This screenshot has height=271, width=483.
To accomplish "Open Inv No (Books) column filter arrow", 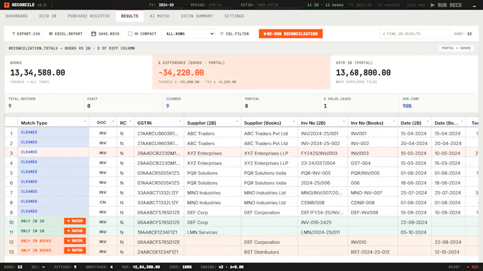I will pyautogui.click(x=394, y=122).
